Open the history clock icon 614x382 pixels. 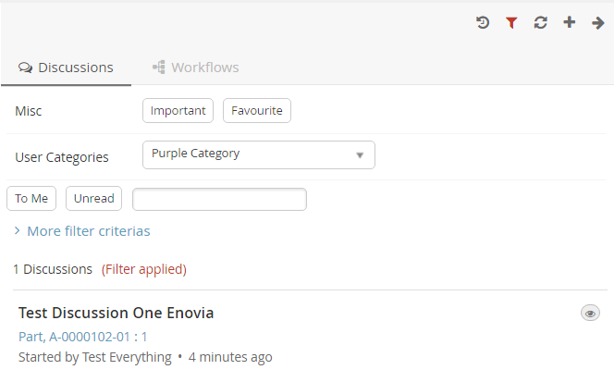(483, 22)
